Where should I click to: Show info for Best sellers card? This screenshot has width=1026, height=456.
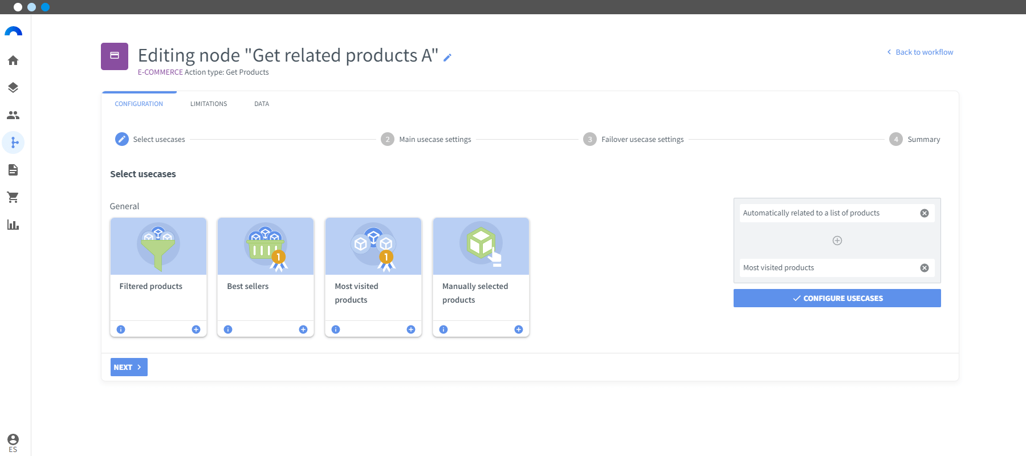point(228,329)
